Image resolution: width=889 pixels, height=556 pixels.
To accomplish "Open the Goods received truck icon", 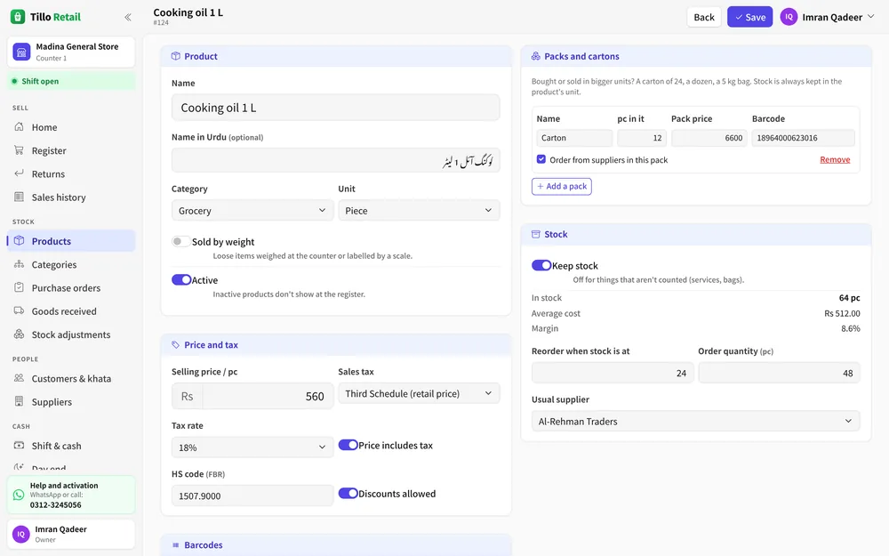I will [20, 310].
